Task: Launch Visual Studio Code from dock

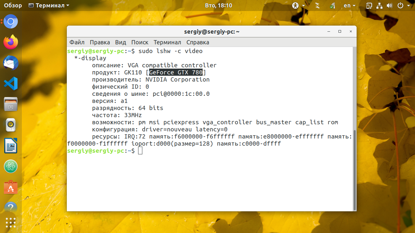Action: click(x=11, y=83)
